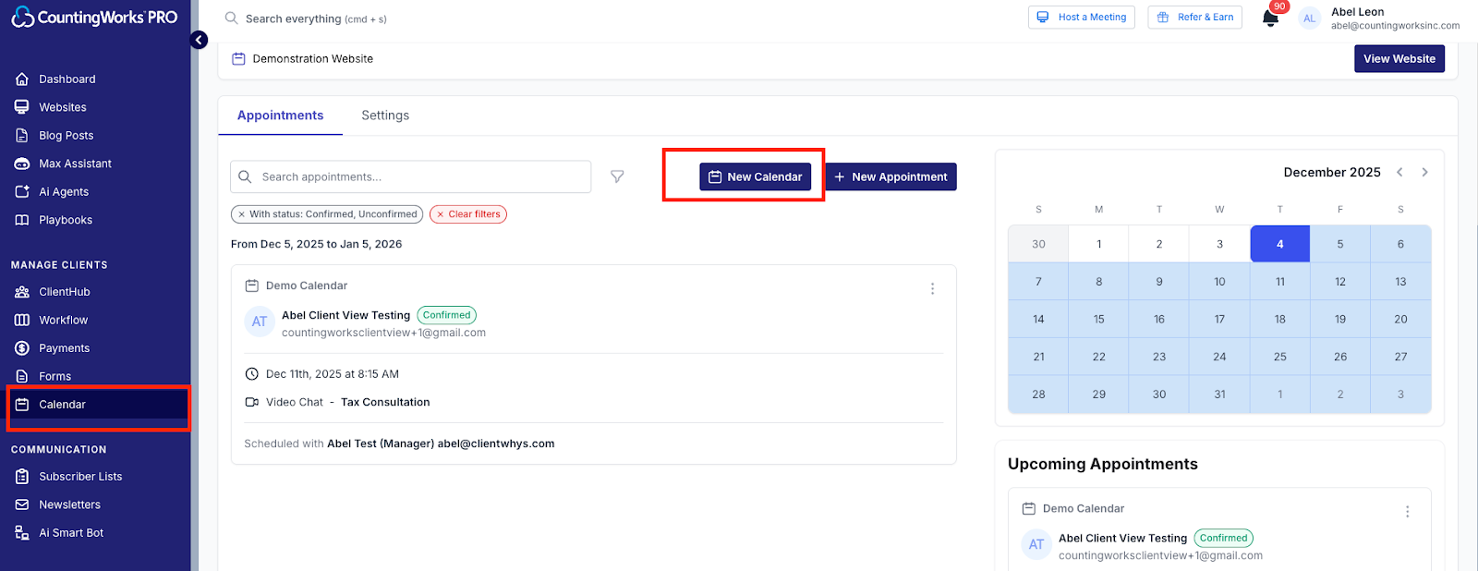Collapse the sidebar with arrow button
This screenshot has height=571, width=1478.
[199, 40]
